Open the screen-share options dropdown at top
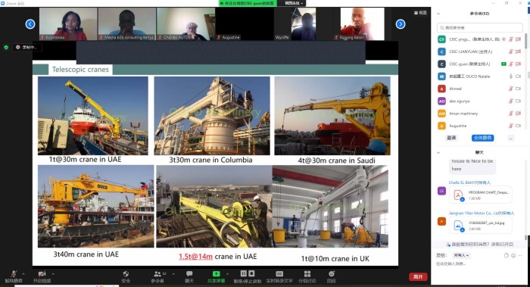Viewport: 530px width, 287px height. click(293, 3)
